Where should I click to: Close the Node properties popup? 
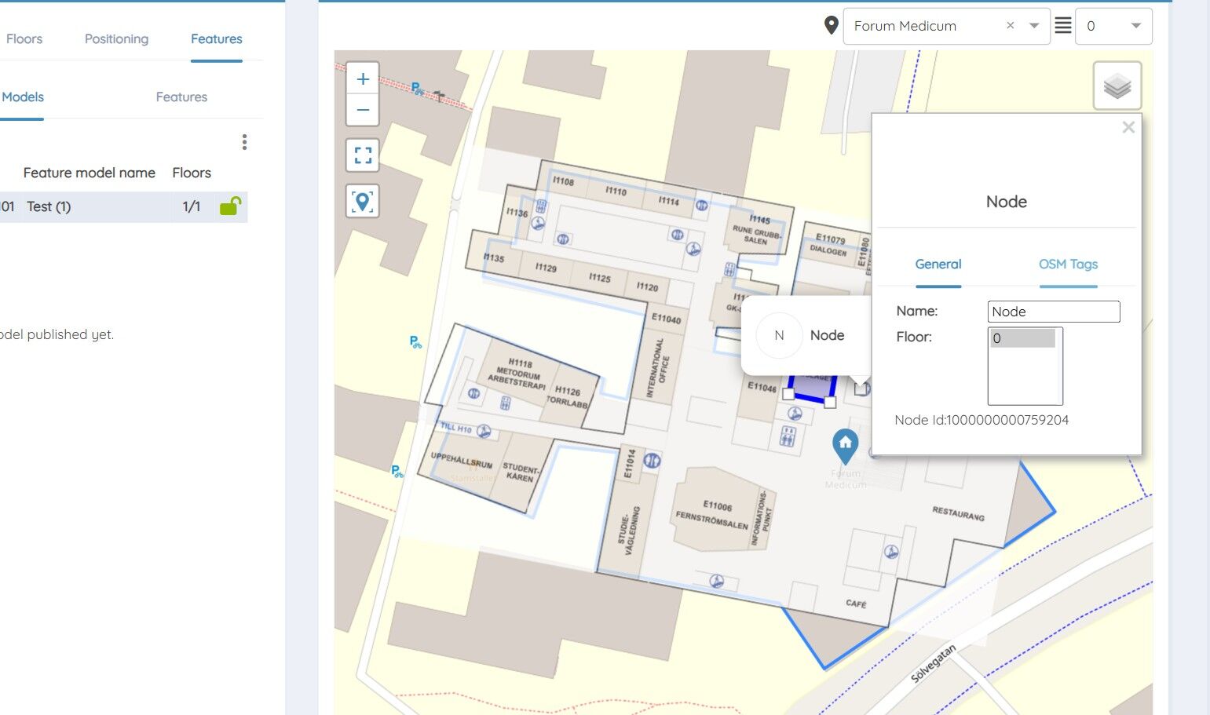pos(1128,127)
